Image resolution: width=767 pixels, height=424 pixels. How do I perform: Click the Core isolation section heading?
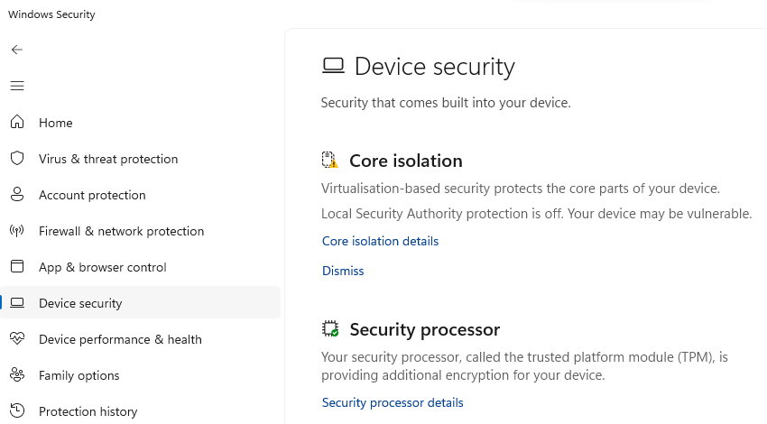click(x=405, y=161)
